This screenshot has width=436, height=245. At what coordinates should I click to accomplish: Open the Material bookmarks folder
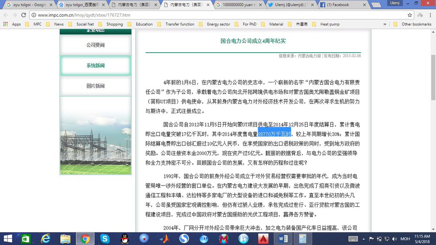point(272,24)
